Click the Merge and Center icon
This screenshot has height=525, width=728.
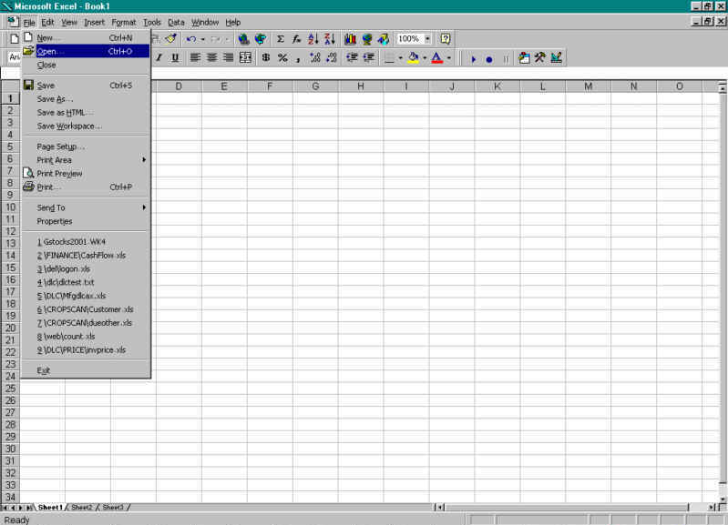[245, 57]
